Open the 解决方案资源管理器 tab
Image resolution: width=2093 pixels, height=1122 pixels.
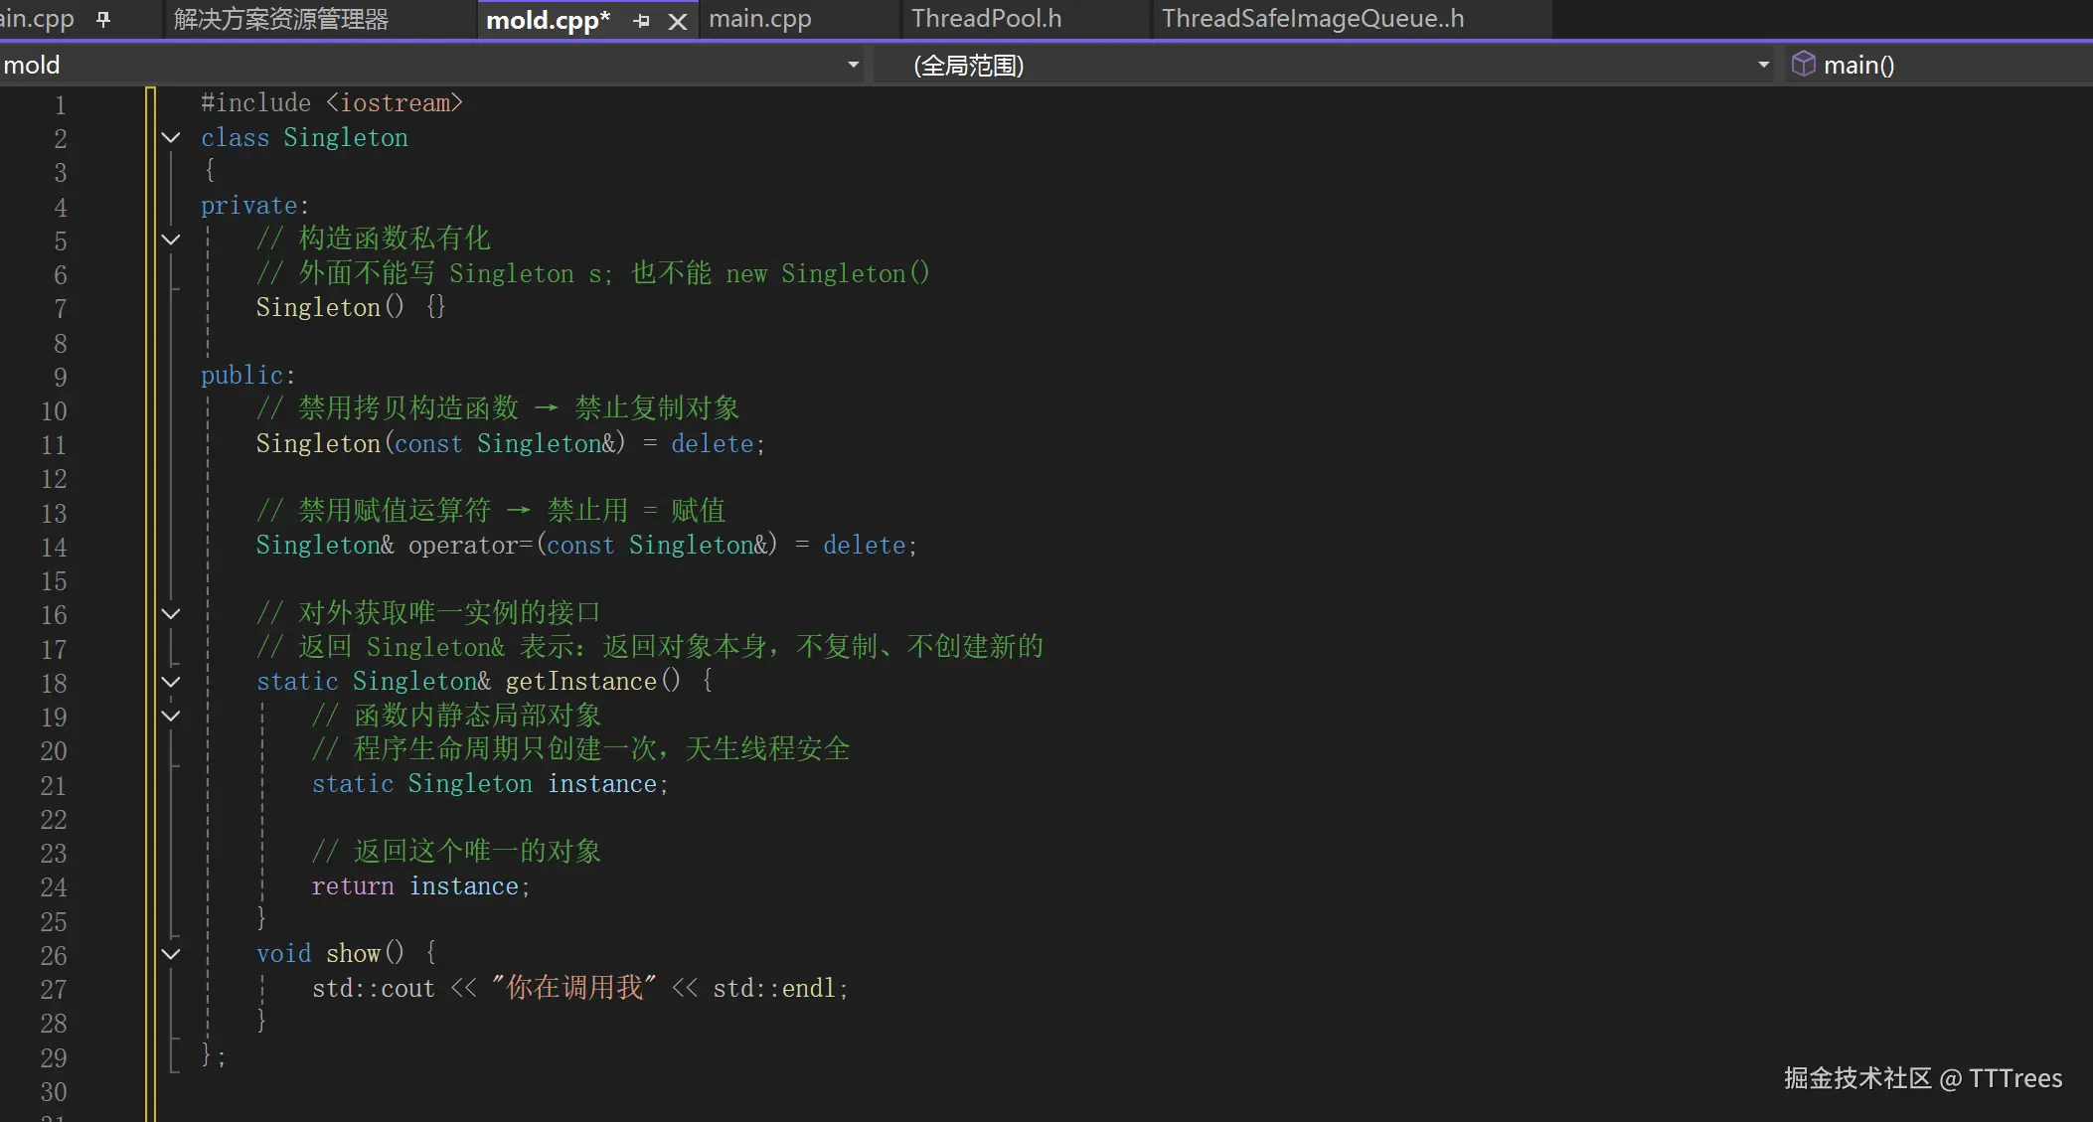281,19
